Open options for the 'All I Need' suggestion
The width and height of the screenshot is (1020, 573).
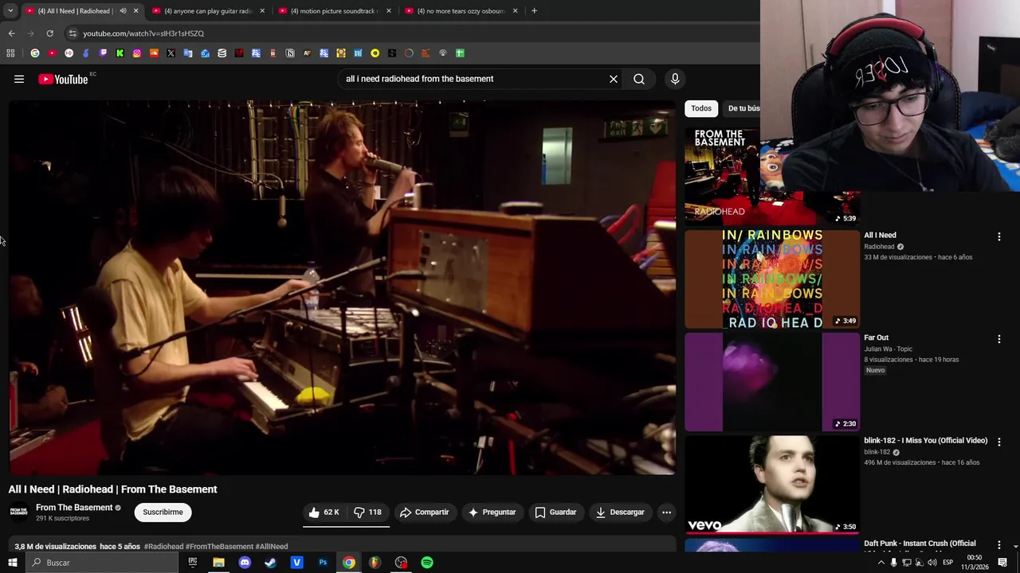click(x=999, y=236)
